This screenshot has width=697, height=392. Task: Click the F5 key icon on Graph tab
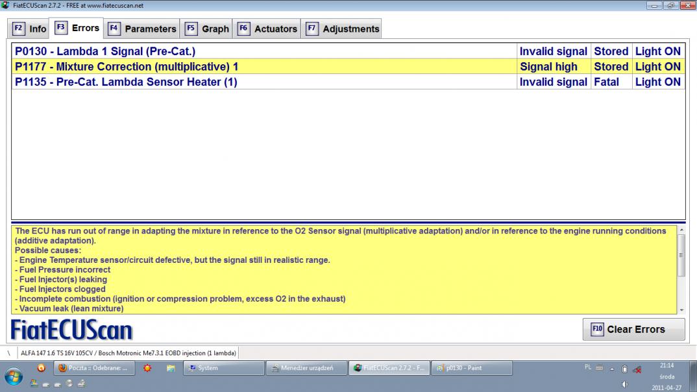191,29
